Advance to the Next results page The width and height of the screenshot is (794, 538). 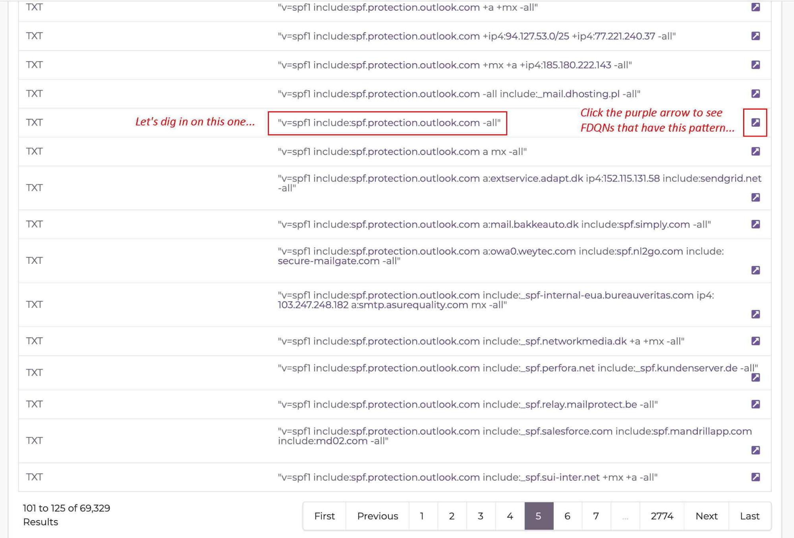706,516
